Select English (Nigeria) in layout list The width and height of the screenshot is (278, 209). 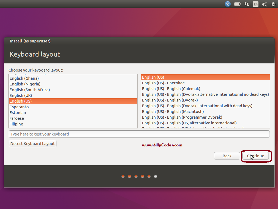pos(73,84)
